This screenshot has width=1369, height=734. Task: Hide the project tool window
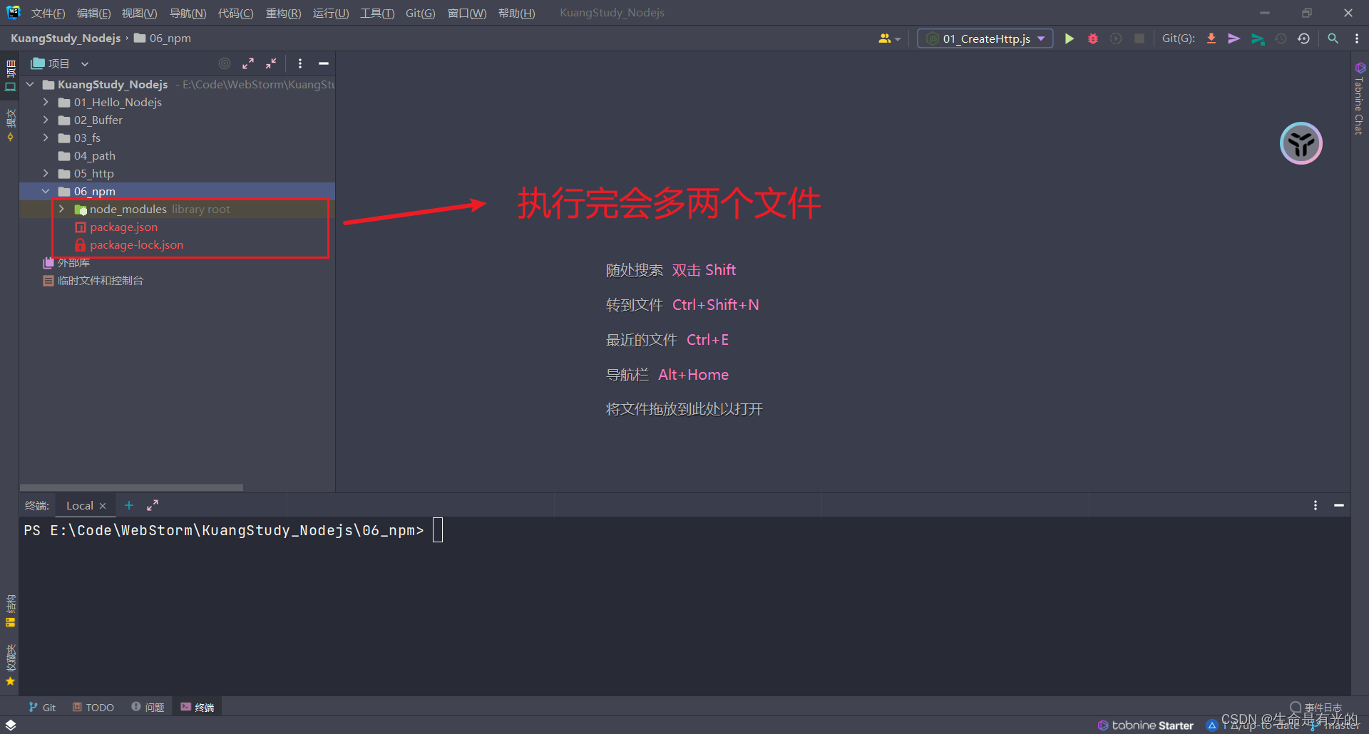click(x=324, y=63)
